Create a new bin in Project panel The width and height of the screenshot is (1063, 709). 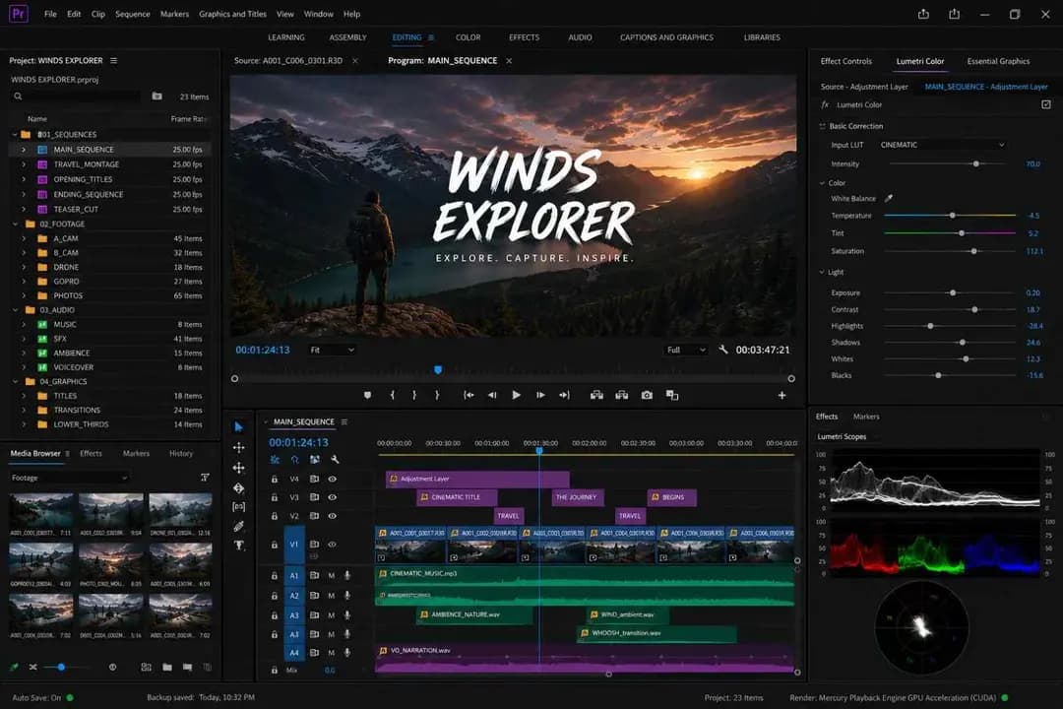[x=157, y=97]
